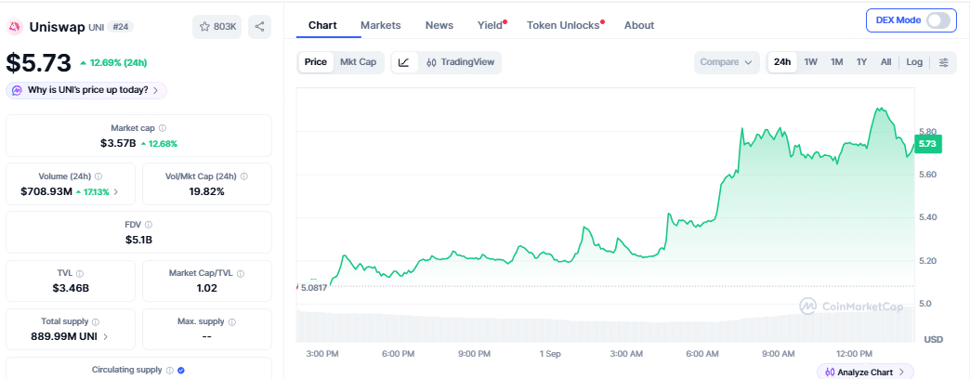Open the Chart tab
970x379 pixels.
(323, 25)
